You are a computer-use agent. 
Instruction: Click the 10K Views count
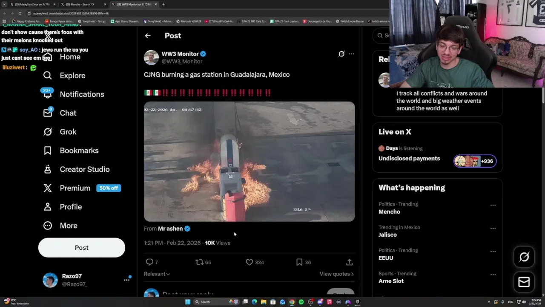(218, 243)
